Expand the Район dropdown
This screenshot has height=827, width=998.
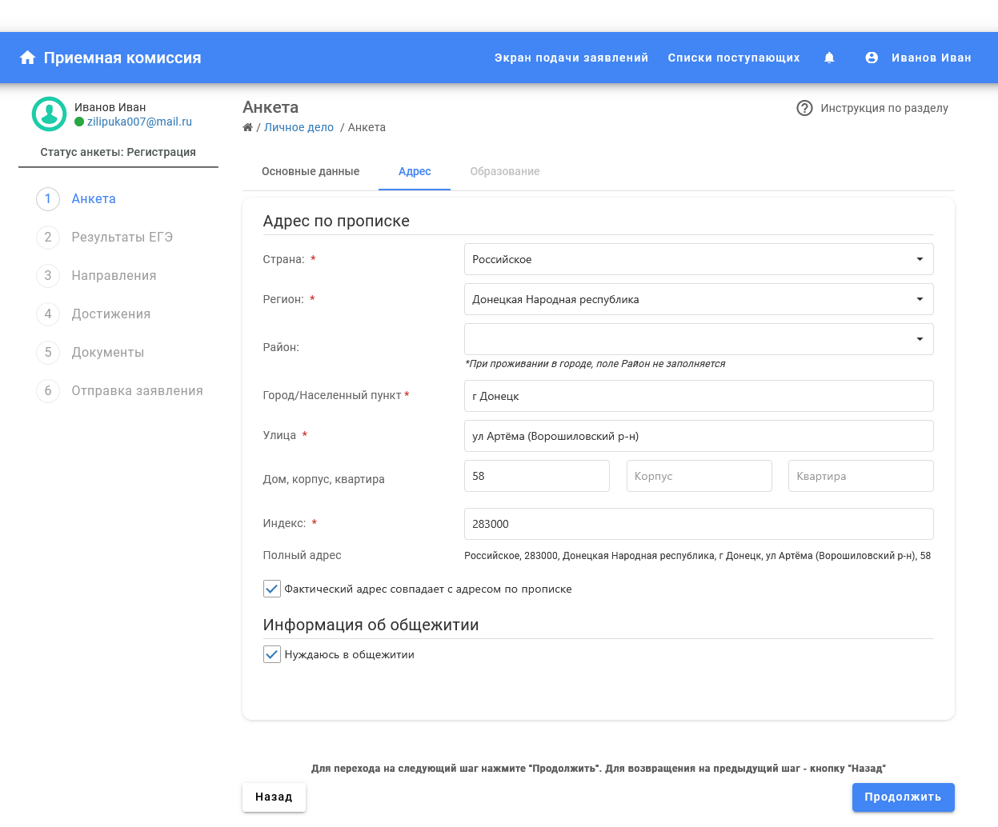[x=699, y=339]
